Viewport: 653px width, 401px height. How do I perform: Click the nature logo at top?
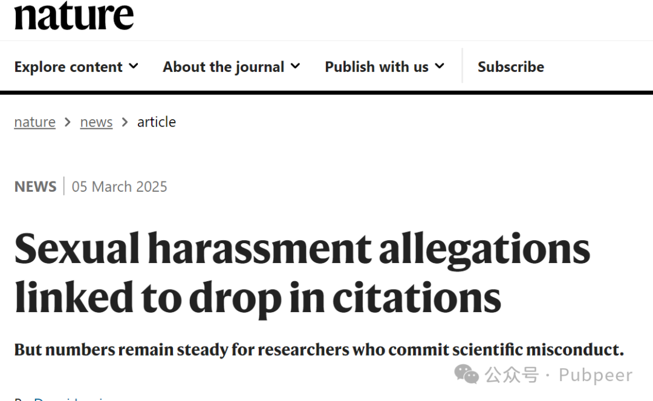click(x=74, y=16)
